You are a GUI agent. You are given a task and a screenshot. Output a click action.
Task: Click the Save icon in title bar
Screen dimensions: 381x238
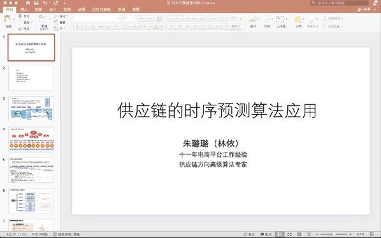point(36,3)
